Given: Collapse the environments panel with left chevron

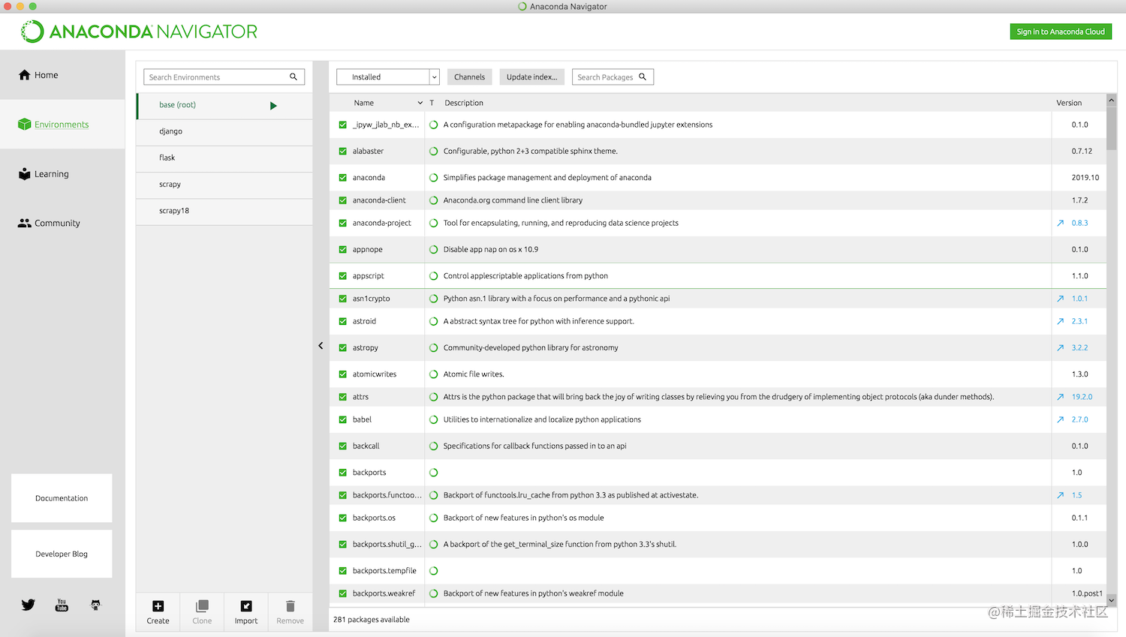Looking at the screenshot, I should (x=321, y=346).
